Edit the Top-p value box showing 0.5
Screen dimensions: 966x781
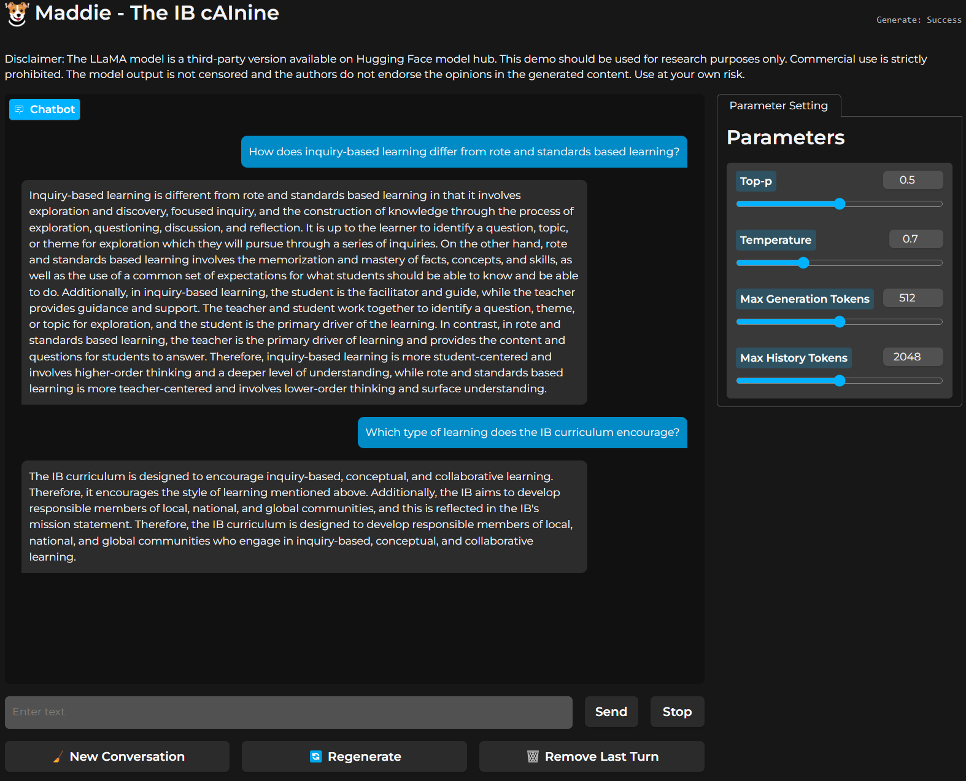(913, 180)
